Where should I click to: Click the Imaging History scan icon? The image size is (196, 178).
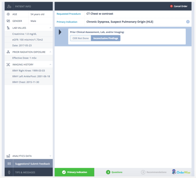point(8,64)
